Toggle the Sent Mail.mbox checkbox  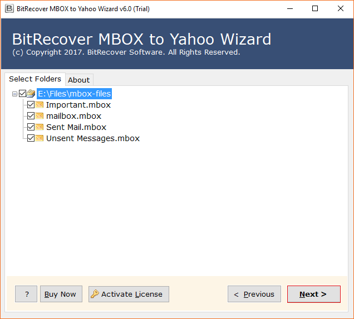[31, 127]
